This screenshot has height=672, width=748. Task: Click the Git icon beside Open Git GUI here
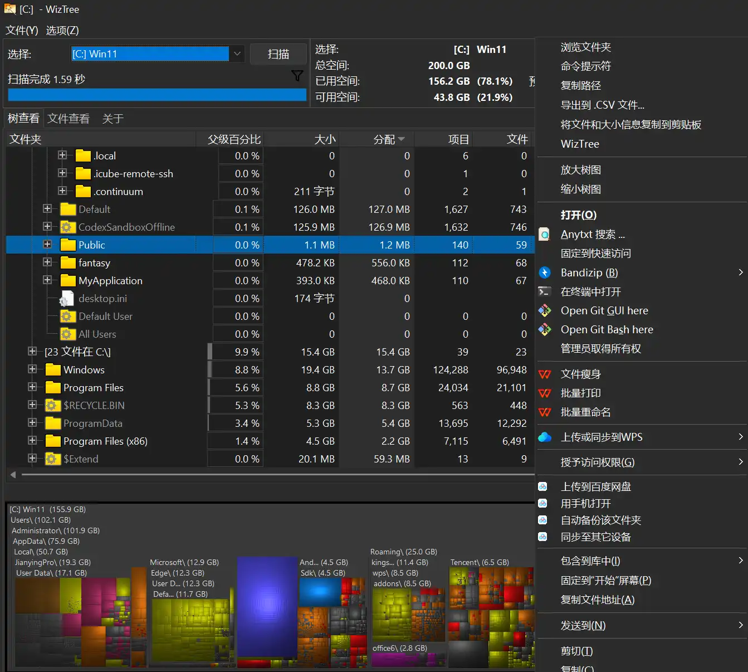point(545,310)
